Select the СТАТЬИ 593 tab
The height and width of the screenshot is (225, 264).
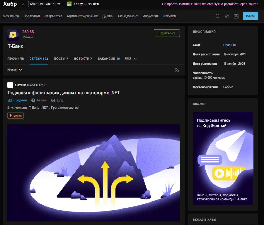pyautogui.click(x=39, y=59)
